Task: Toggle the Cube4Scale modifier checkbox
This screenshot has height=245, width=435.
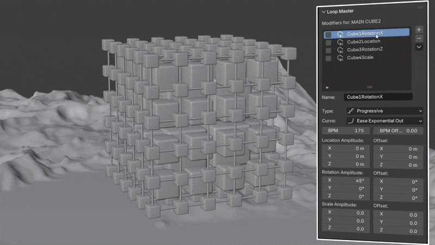Action: (328, 58)
